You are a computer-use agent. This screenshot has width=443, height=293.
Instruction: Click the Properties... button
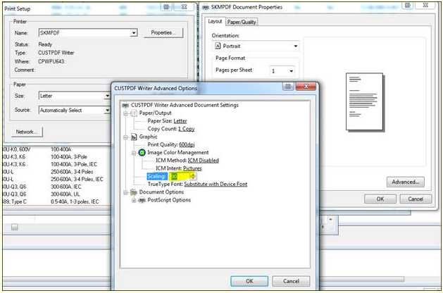click(163, 33)
